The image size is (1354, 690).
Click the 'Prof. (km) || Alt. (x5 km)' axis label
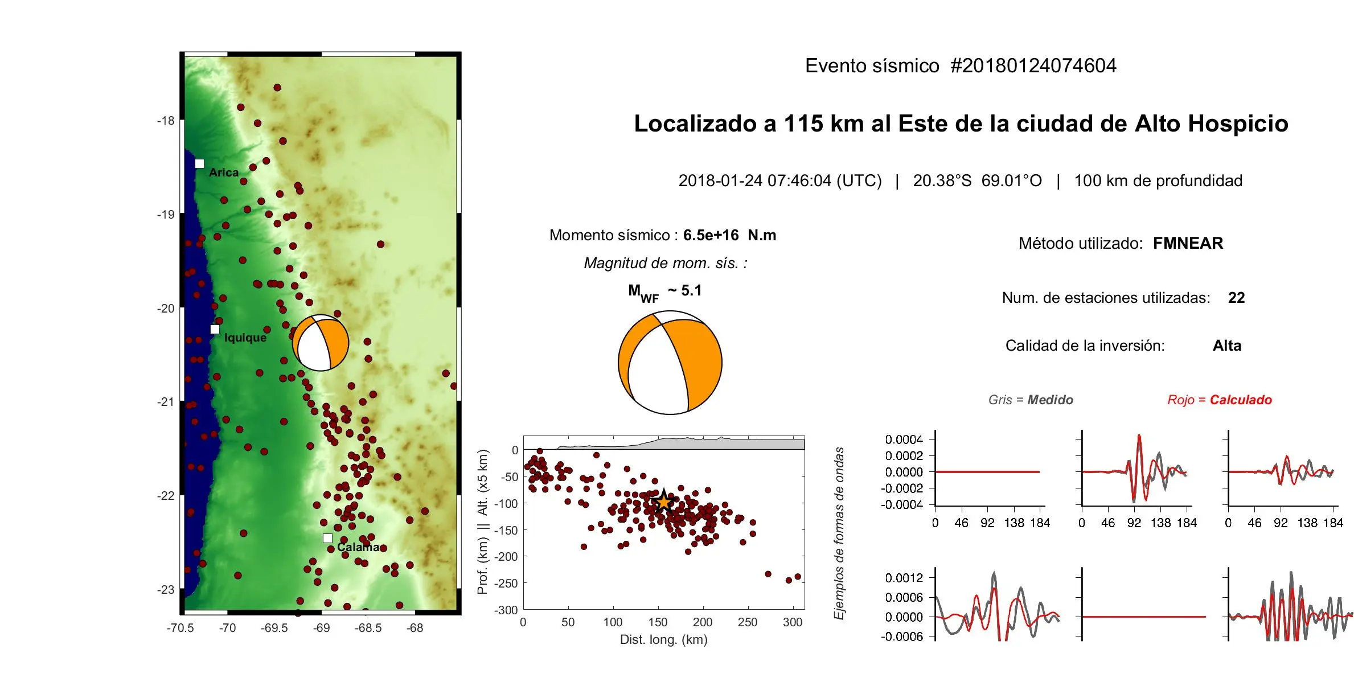tap(483, 522)
